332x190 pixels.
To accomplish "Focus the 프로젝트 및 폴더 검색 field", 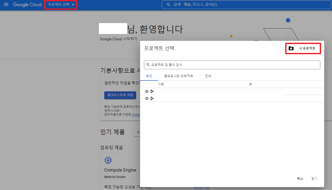I will 232,65.
